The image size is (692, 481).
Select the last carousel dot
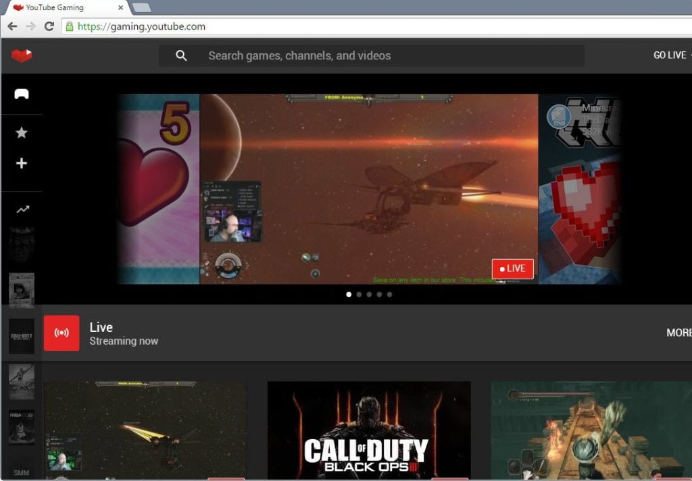tap(390, 294)
